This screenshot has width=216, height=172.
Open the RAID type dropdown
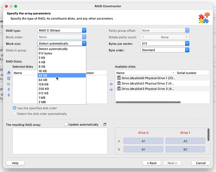click(62, 30)
